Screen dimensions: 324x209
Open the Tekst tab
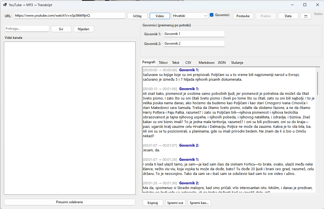coord(176,63)
